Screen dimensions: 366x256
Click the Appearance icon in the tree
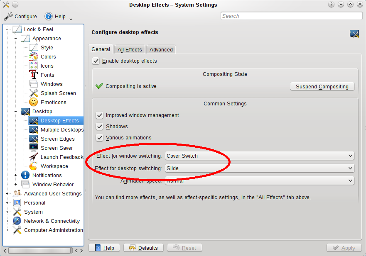pos(25,39)
